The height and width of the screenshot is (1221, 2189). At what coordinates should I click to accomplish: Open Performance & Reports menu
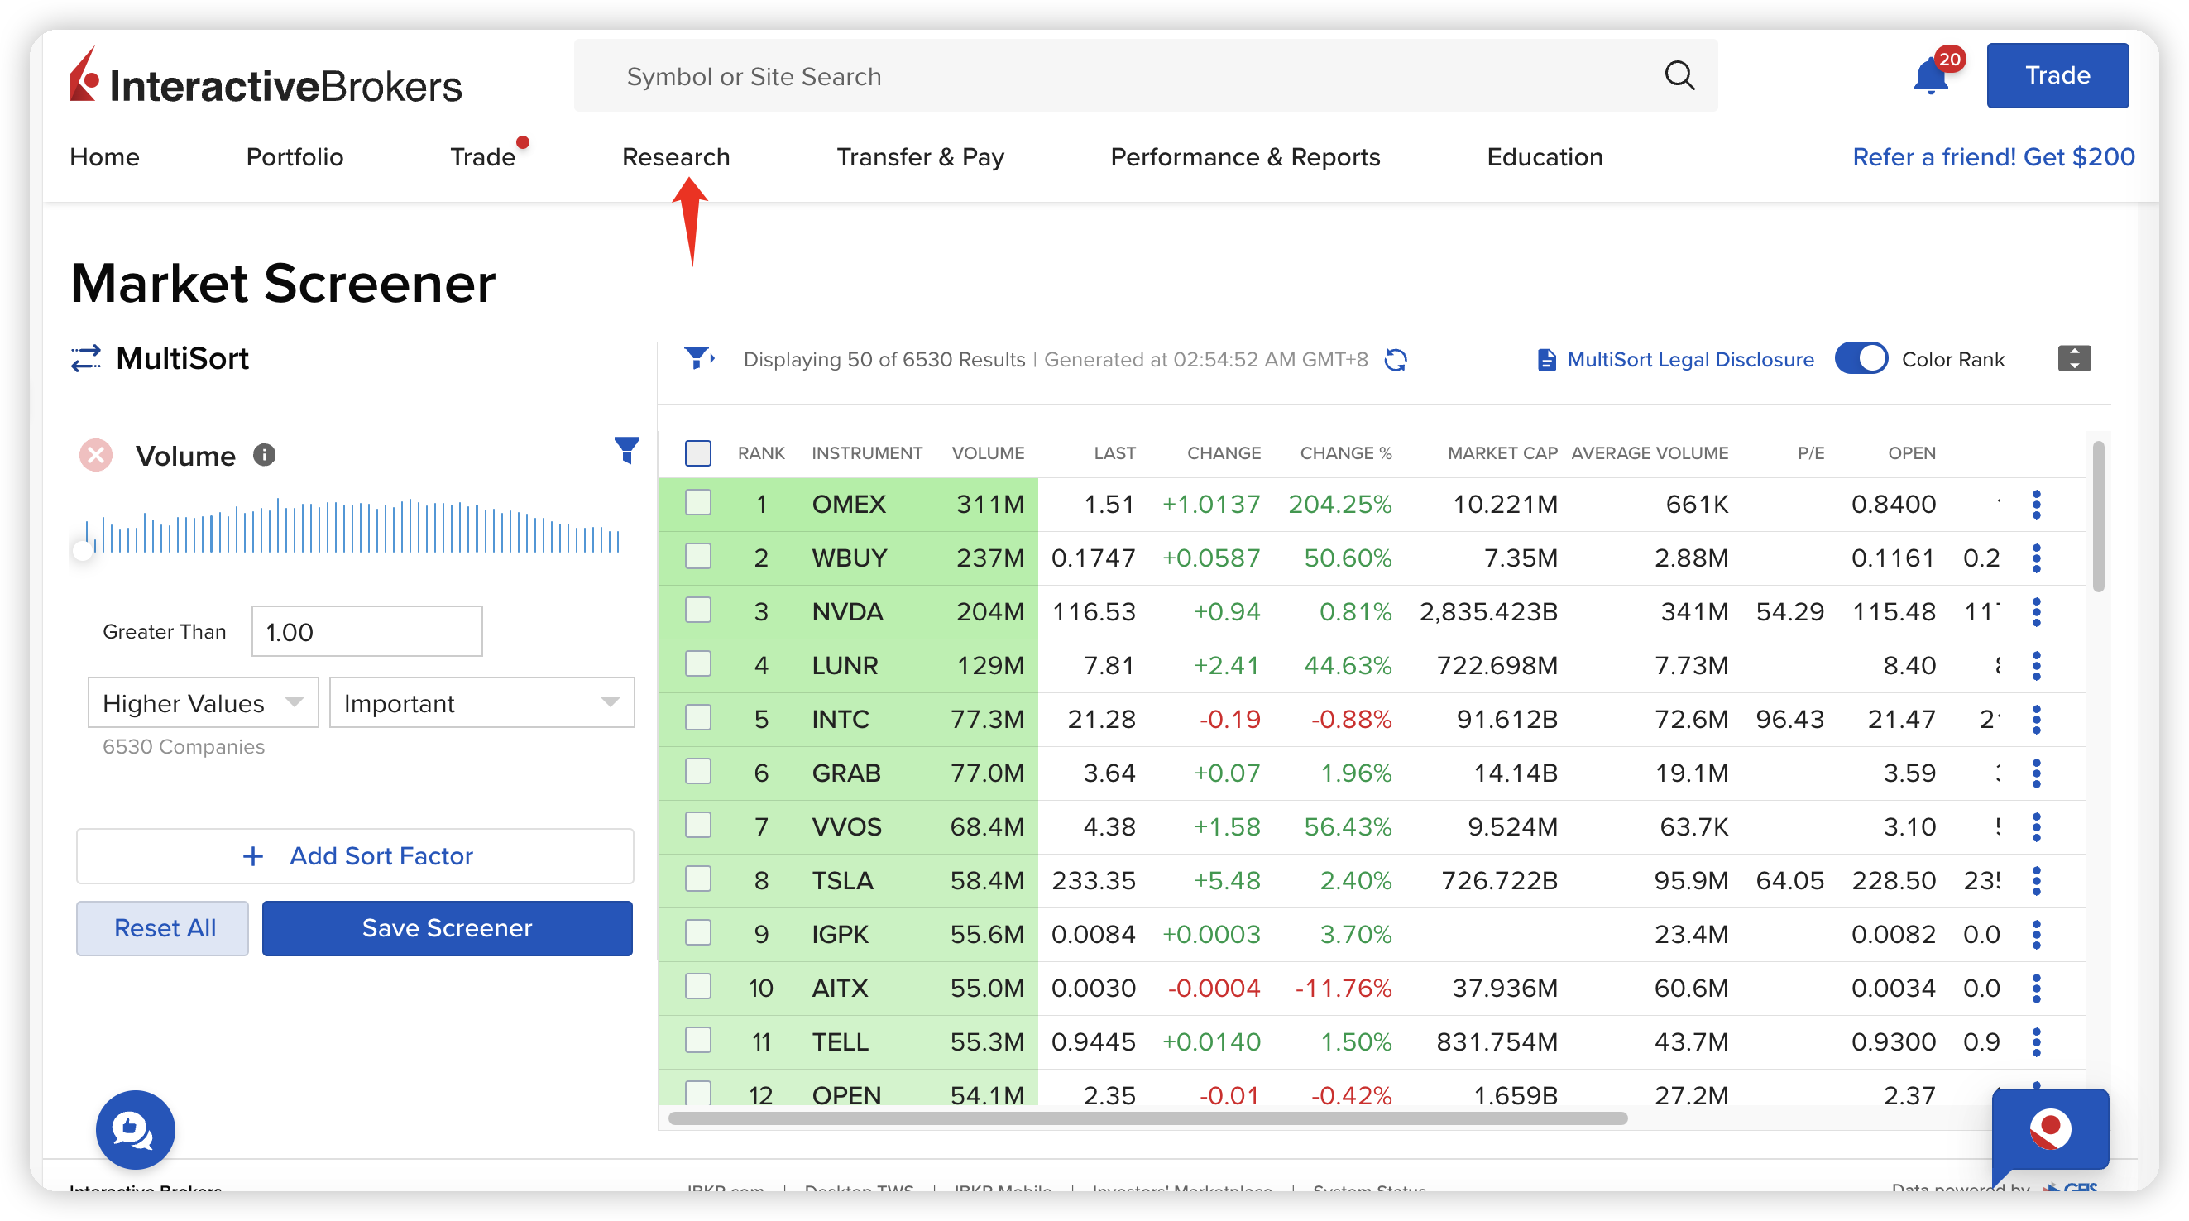[1245, 157]
